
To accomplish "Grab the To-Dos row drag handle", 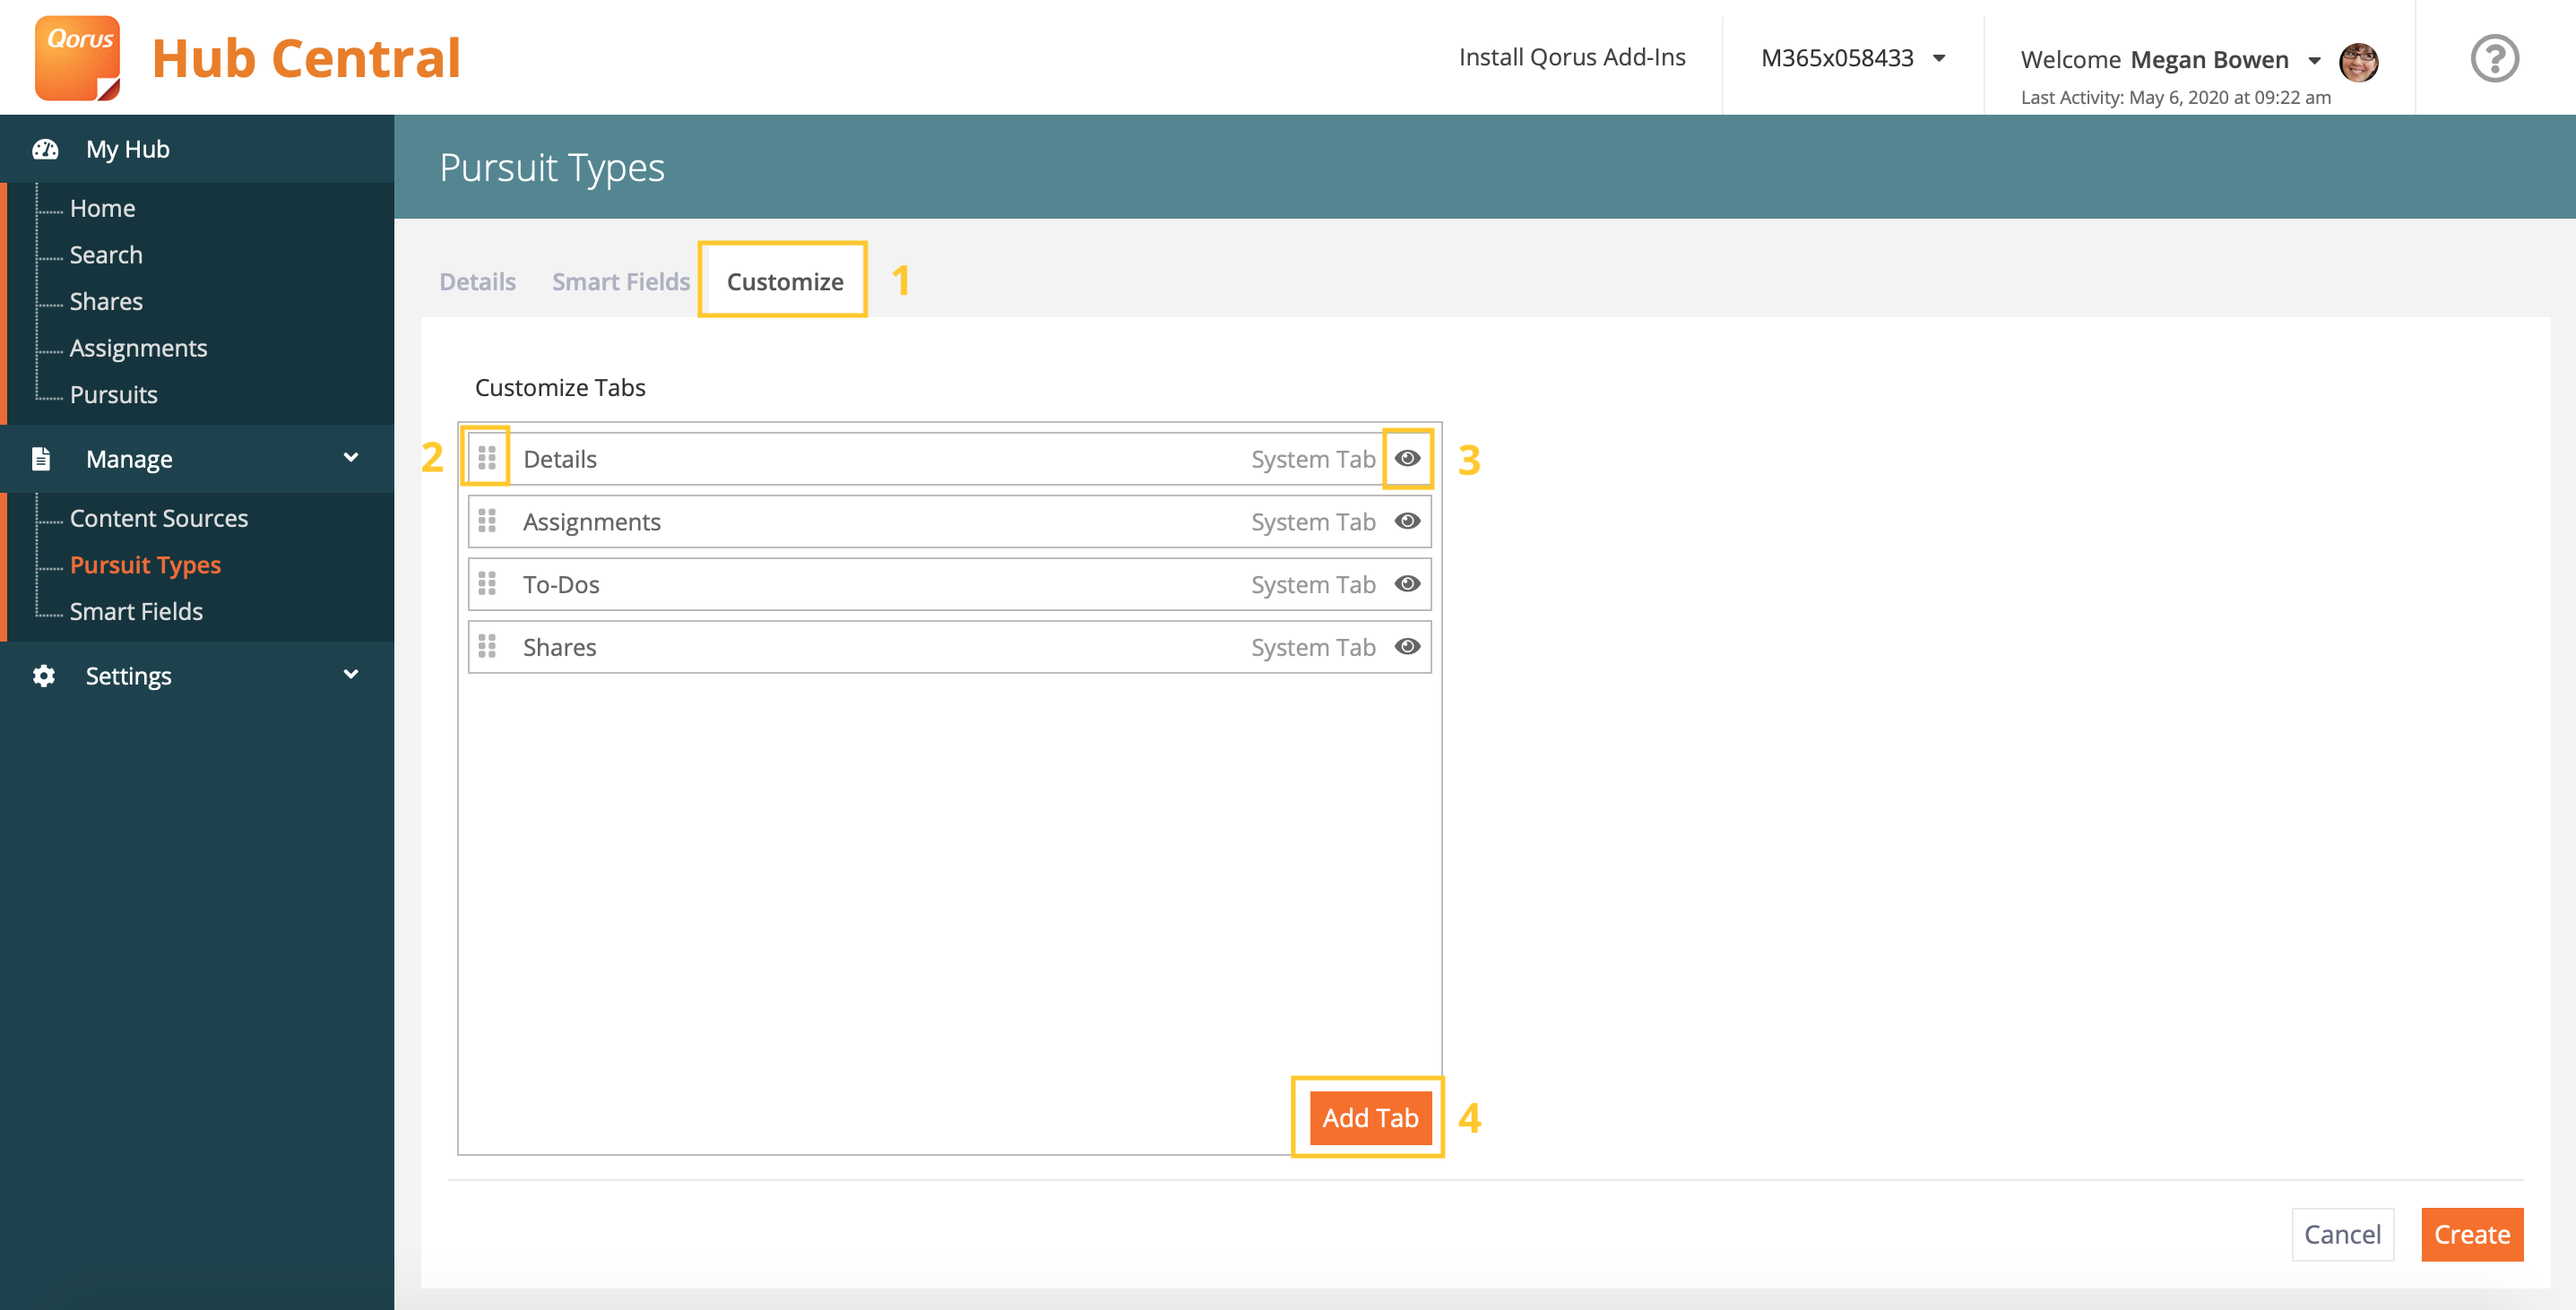I will point(487,584).
